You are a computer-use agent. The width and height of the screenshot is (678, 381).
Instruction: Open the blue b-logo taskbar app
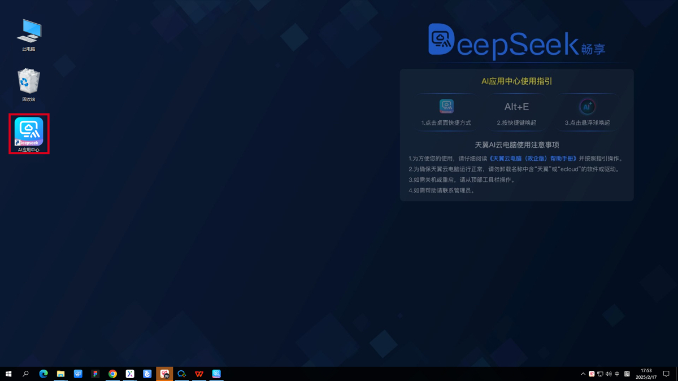coord(147,374)
